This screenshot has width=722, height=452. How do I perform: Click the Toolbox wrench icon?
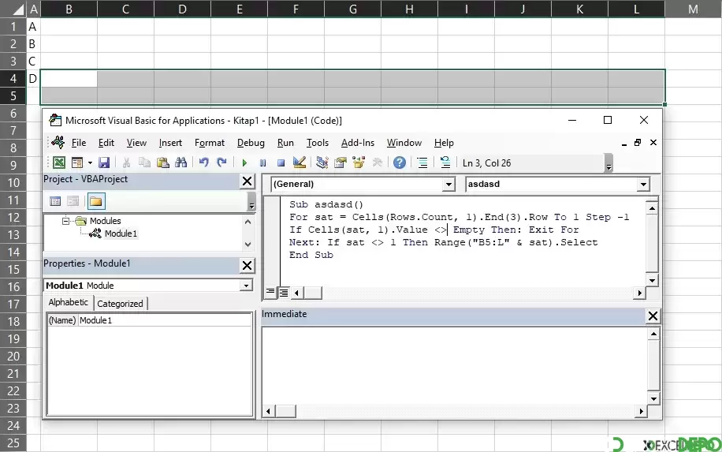click(377, 162)
